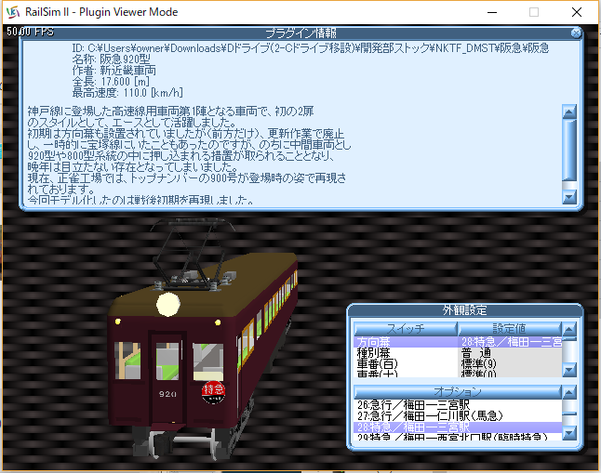
Task: Close the プラグイン情報 panel
Action: 576,33
